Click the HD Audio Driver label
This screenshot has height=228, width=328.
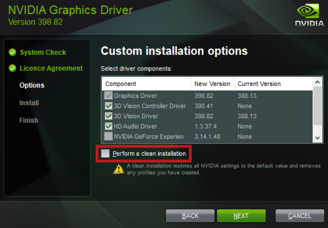click(135, 126)
